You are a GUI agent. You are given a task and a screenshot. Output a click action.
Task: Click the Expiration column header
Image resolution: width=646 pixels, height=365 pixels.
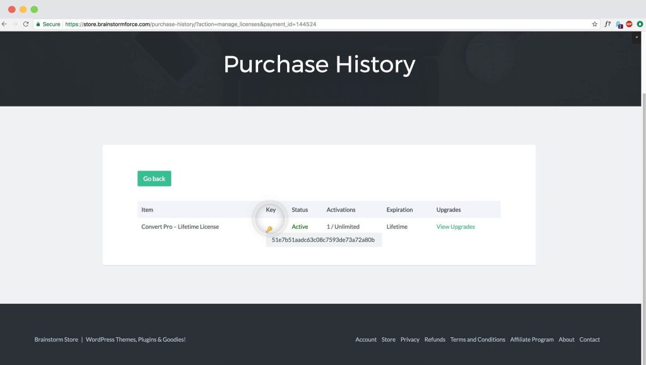point(399,210)
